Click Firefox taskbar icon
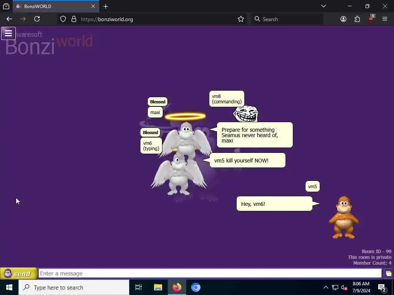The image size is (394, 295). pyautogui.click(x=177, y=287)
